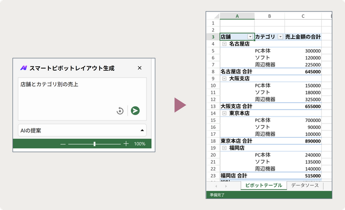Click the zoom in plus icon
Image resolution: width=345 pixels, height=210 pixels.
126,144
